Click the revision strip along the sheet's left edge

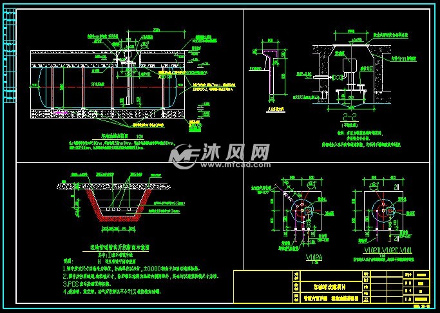click(x=9, y=57)
